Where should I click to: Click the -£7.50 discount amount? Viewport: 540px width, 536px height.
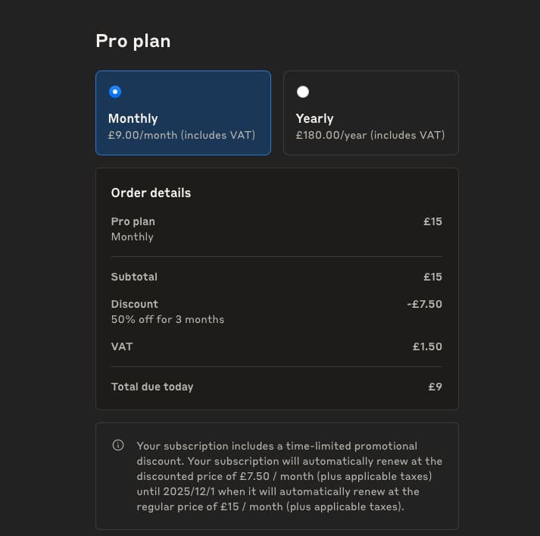click(x=424, y=304)
